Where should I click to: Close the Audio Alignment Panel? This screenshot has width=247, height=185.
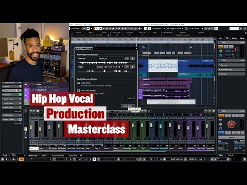136,49
